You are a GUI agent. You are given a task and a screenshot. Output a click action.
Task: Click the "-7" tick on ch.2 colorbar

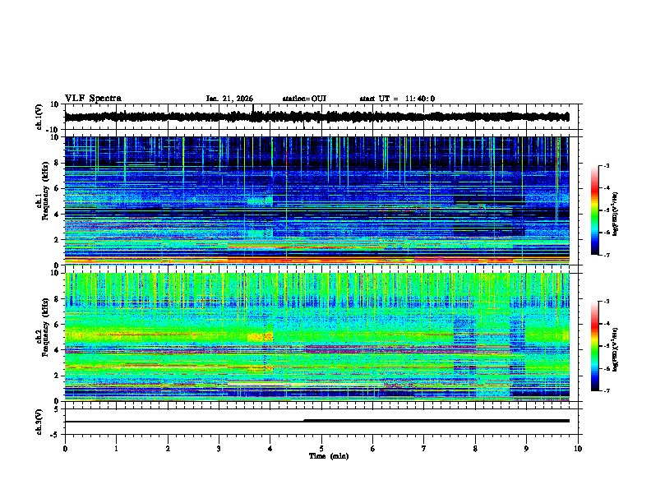[x=606, y=390]
